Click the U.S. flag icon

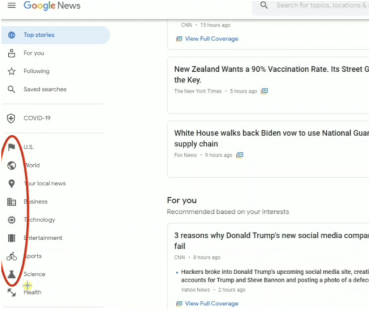[x=12, y=147]
